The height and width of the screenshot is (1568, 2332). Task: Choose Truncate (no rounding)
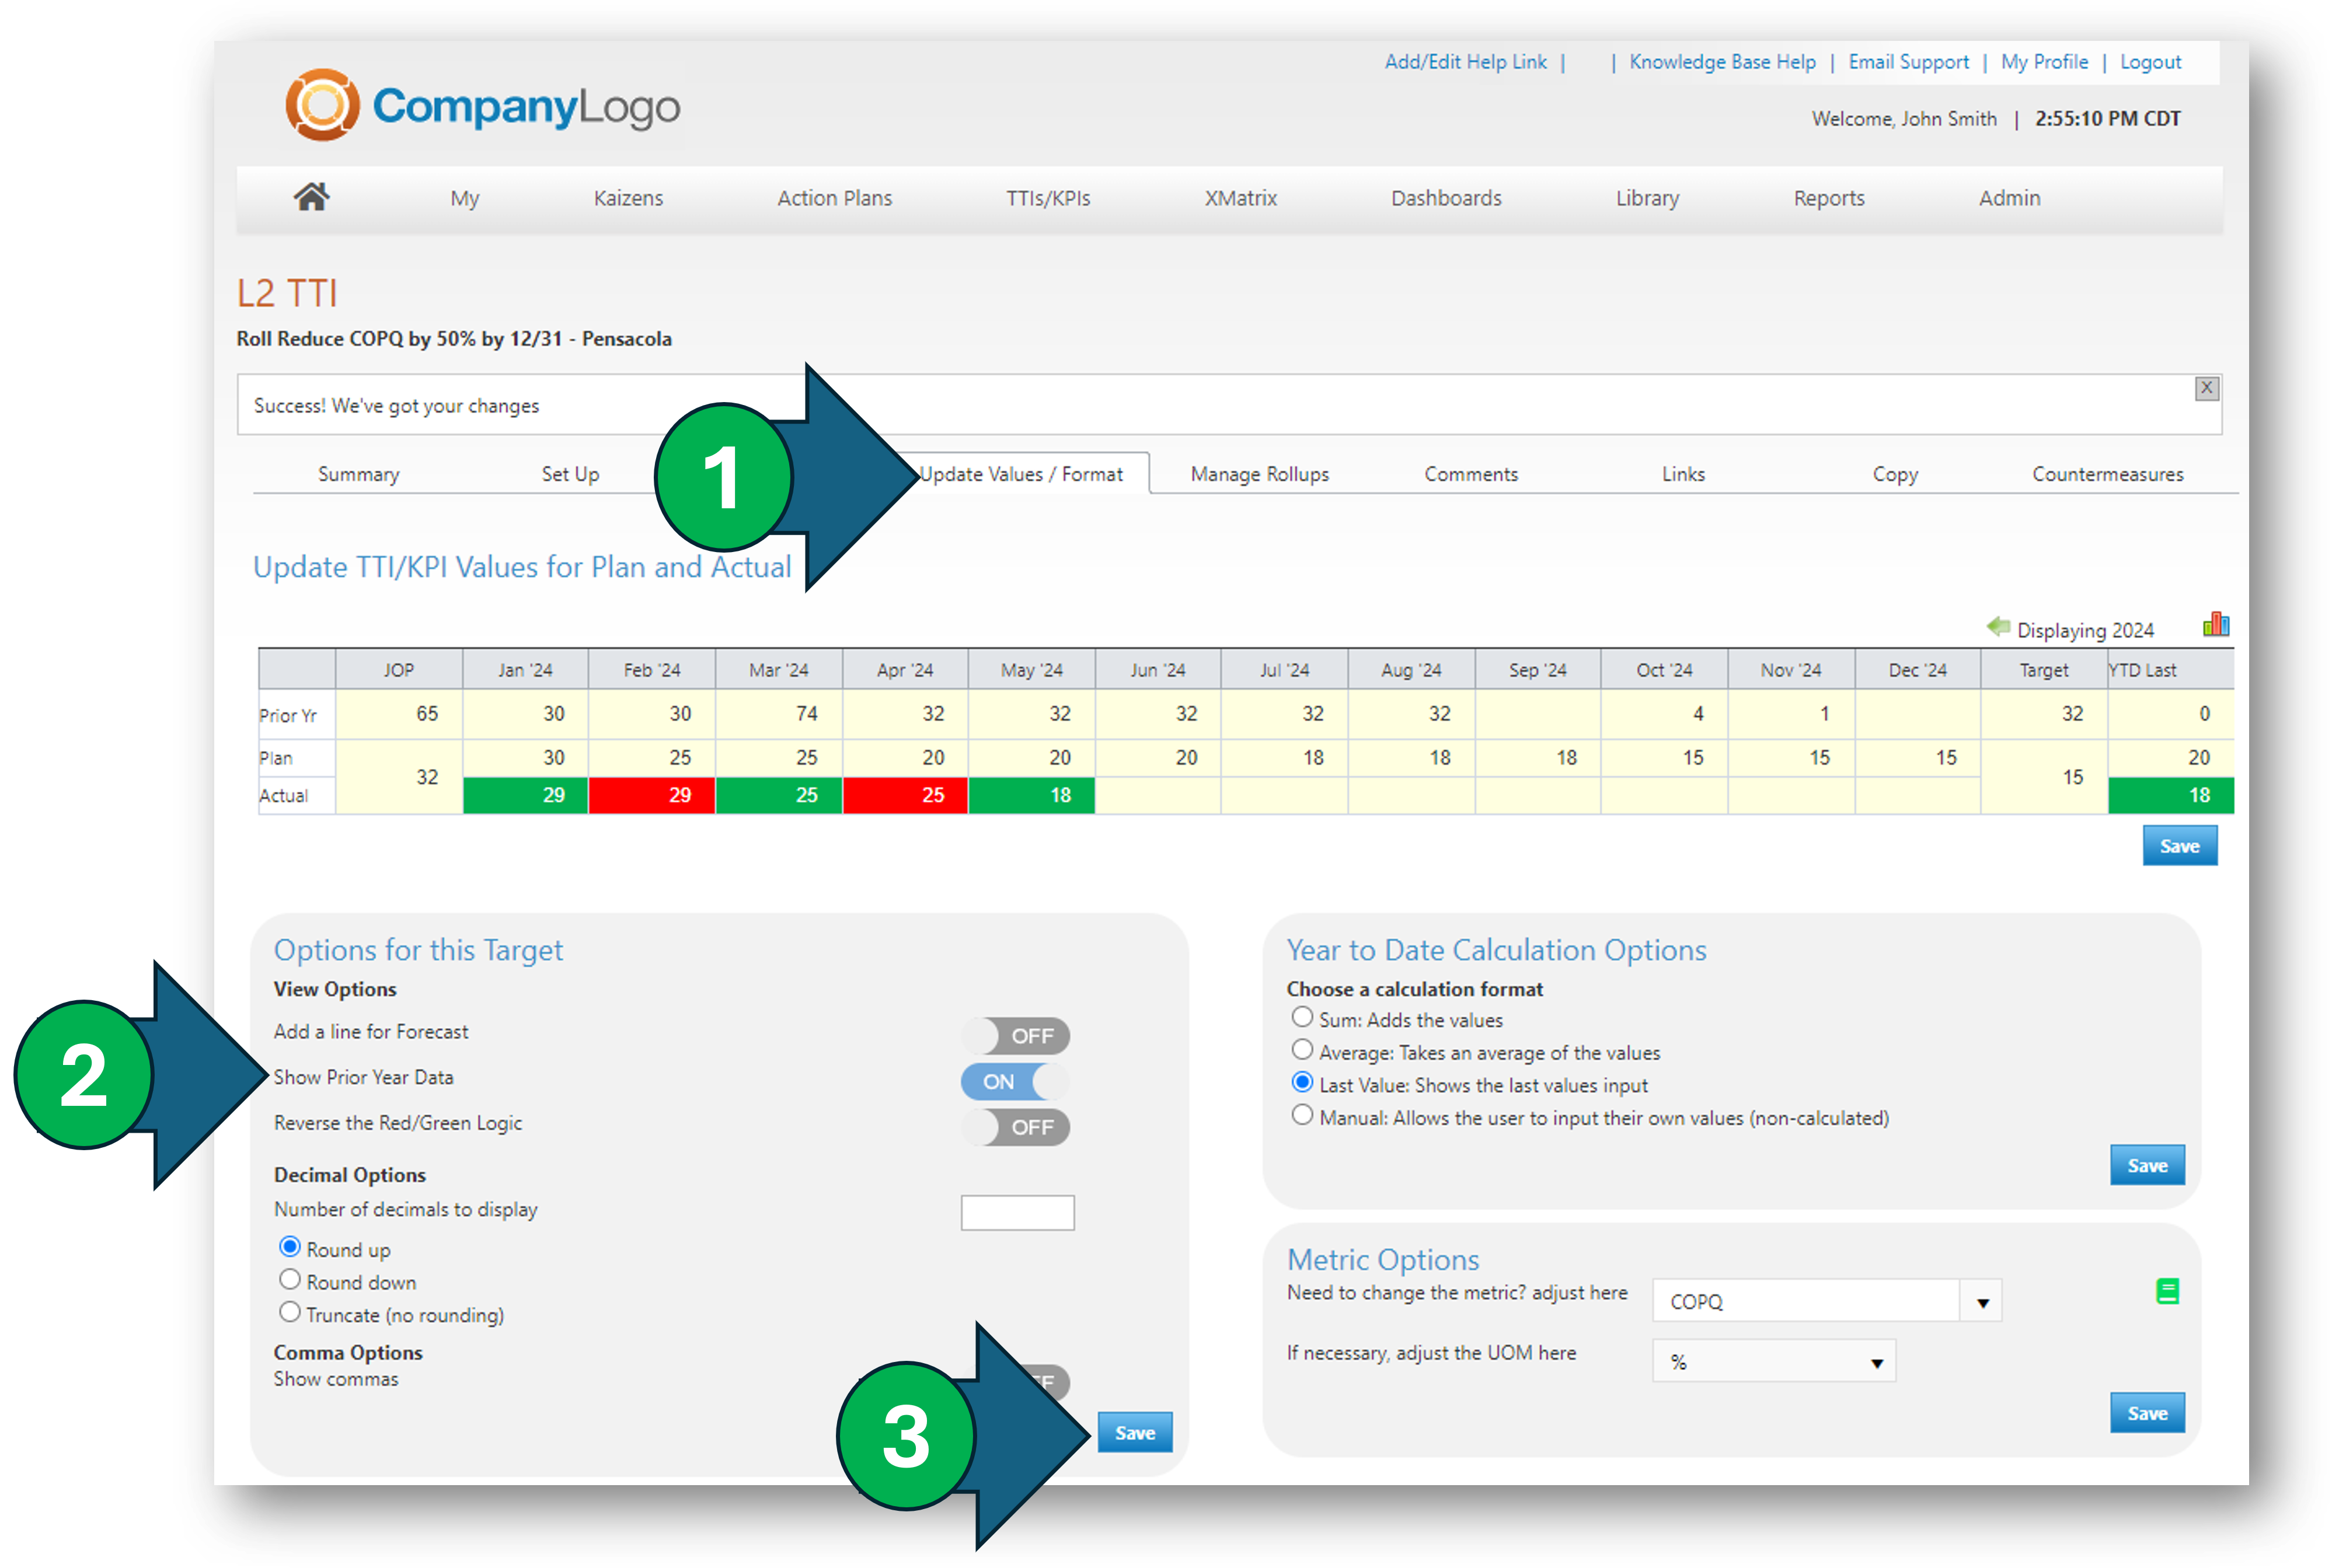(290, 1312)
